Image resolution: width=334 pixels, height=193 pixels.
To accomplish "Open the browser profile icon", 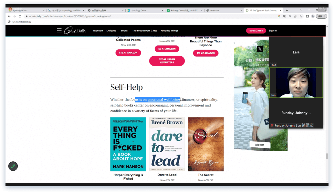I will point(312,16).
